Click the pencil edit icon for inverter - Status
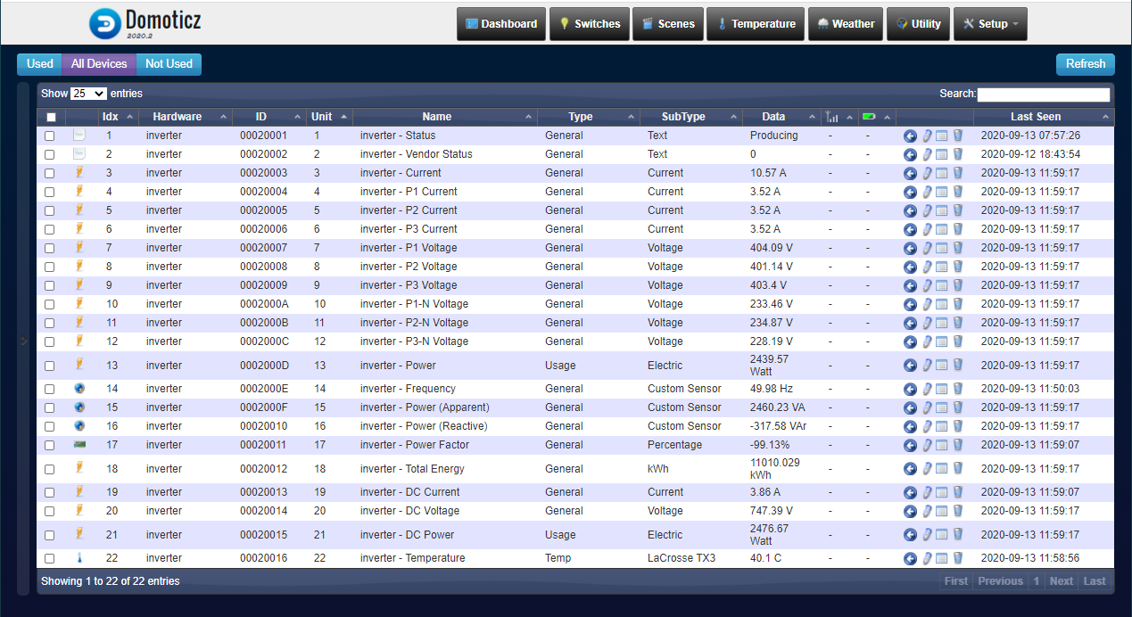Screen dimensions: 1132x617 926,136
